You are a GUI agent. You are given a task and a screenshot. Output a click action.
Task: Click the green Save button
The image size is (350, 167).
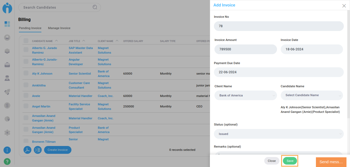coord(290,161)
